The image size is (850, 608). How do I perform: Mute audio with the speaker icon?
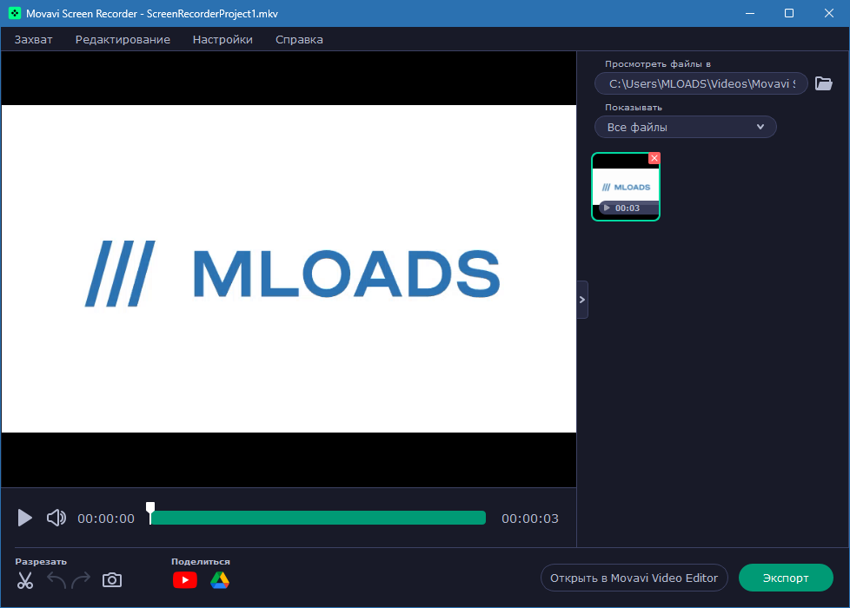click(56, 518)
